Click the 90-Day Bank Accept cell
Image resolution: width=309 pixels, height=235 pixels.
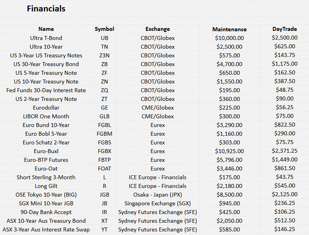click(x=46, y=212)
